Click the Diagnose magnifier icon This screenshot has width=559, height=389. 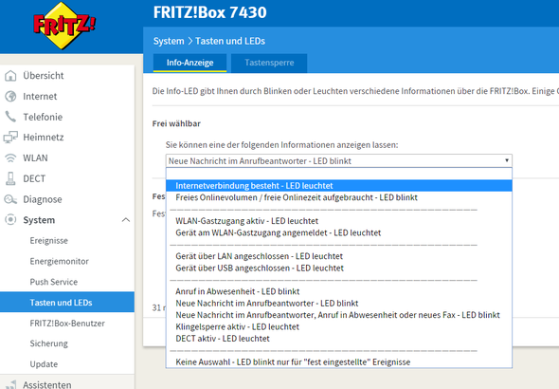pos(10,199)
